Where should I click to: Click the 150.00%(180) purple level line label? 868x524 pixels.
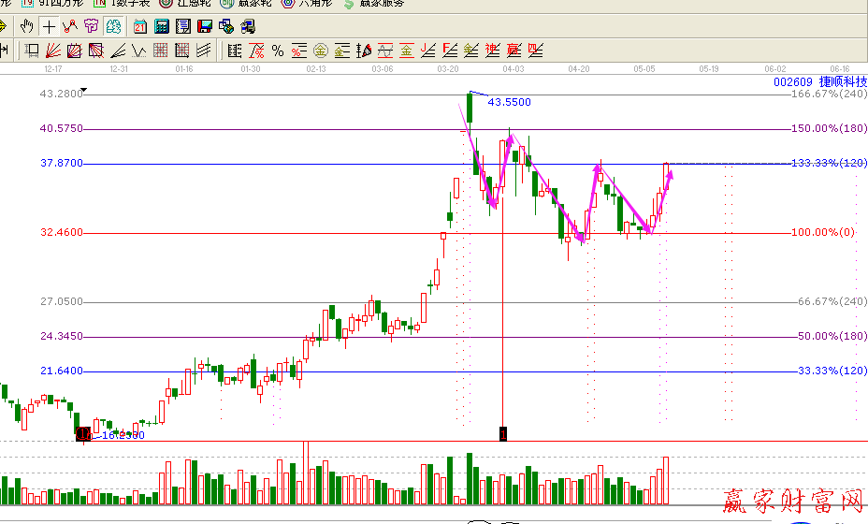(829, 128)
